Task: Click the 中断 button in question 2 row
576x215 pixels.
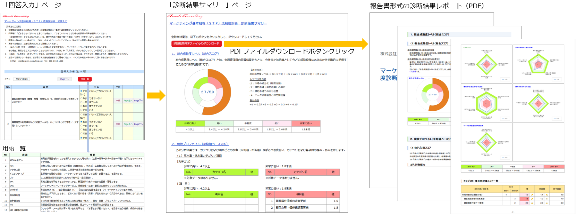Action: click(x=118, y=124)
